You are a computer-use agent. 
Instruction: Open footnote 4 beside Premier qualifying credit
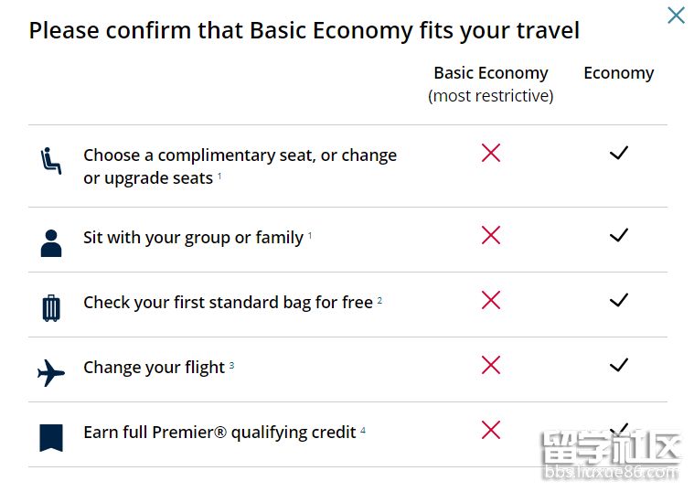(x=363, y=429)
